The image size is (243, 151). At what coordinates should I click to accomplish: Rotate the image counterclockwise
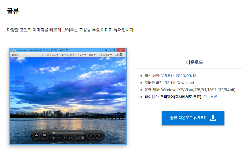(65, 138)
